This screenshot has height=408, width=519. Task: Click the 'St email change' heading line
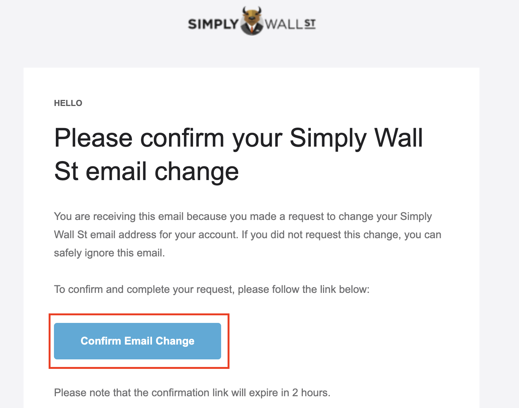click(147, 172)
